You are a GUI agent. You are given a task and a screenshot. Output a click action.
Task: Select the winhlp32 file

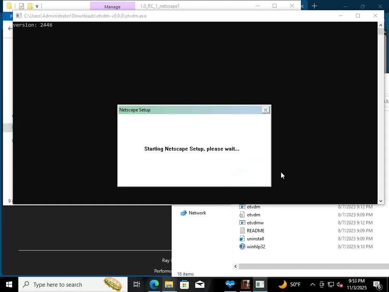(x=256, y=246)
